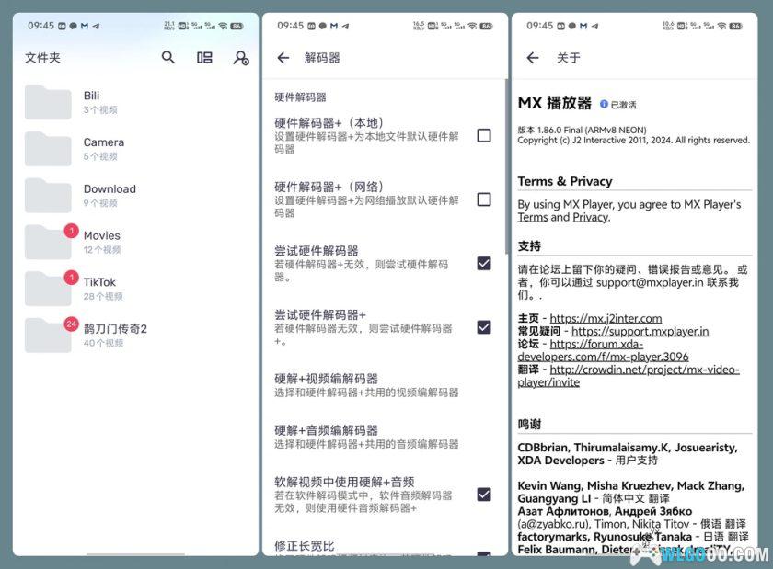Image resolution: width=773 pixels, height=569 pixels.
Task: Disable the 尝试硬件解码器 option
Action: pos(485,263)
